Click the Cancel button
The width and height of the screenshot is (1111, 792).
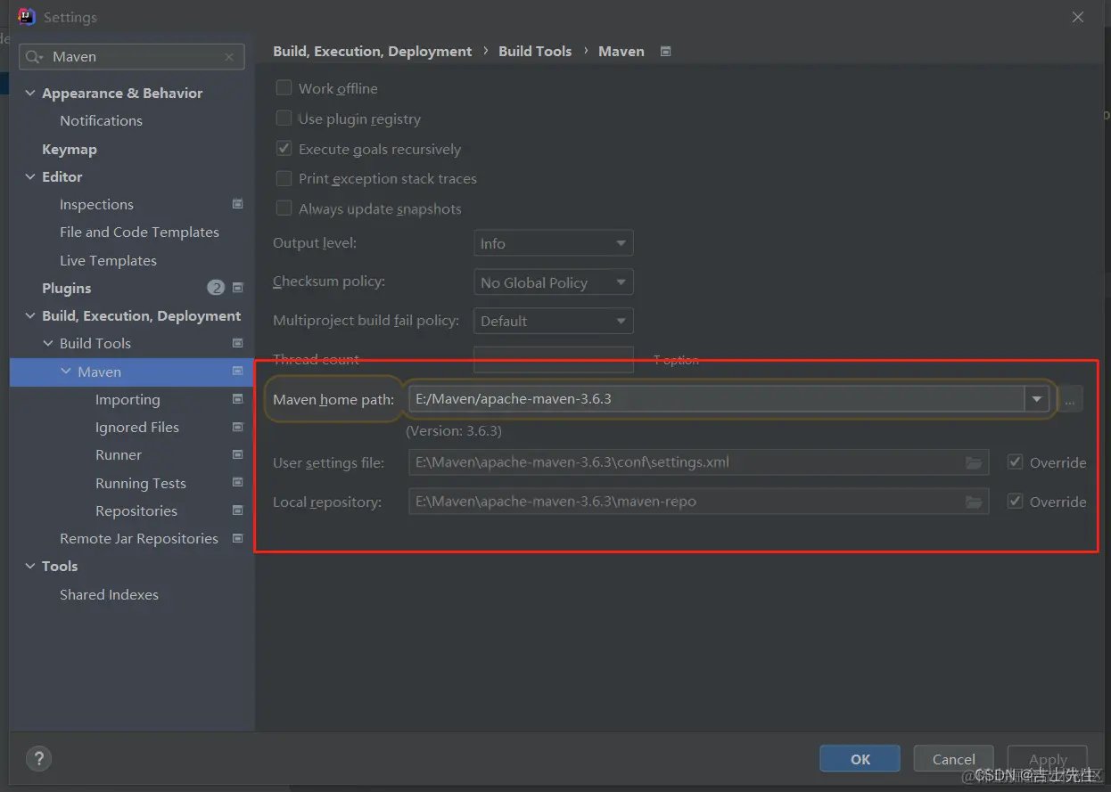[953, 759]
